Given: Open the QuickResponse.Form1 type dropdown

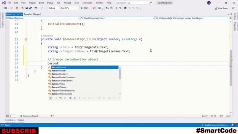Looking at the screenshot, I should (x=118, y=18).
